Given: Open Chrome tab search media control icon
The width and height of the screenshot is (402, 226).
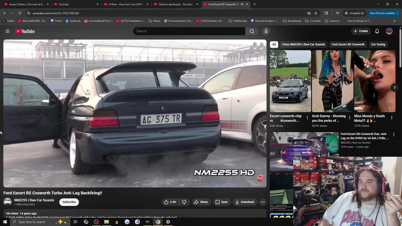Looking at the screenshot, I should (337, 13).
